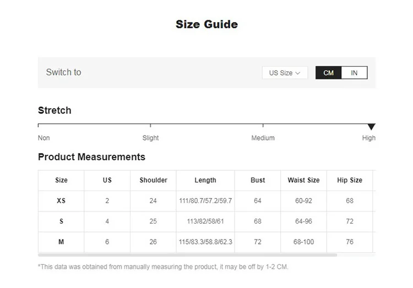Click the Non stretch label

click(44, 138)
